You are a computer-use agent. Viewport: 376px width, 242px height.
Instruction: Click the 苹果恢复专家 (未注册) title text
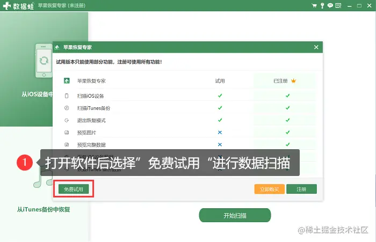coord(62,5)
